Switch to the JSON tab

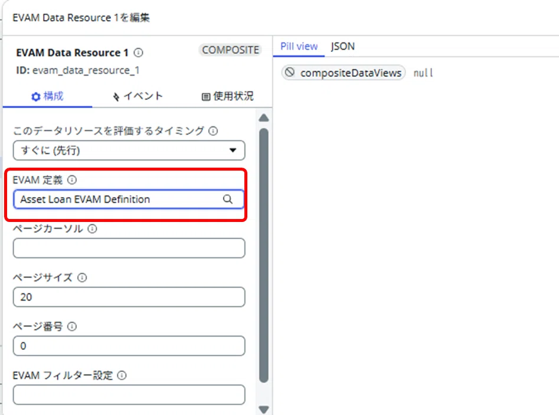coord(342,47)
